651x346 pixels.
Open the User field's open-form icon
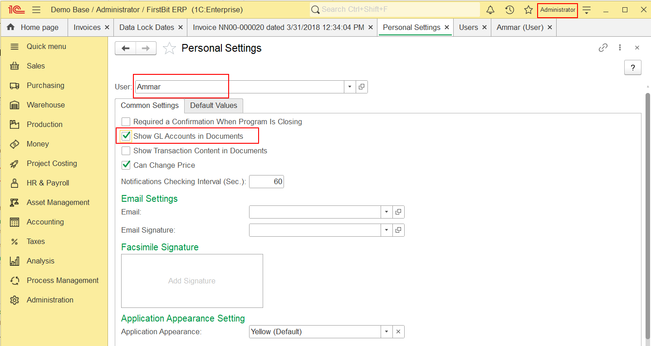362,87
